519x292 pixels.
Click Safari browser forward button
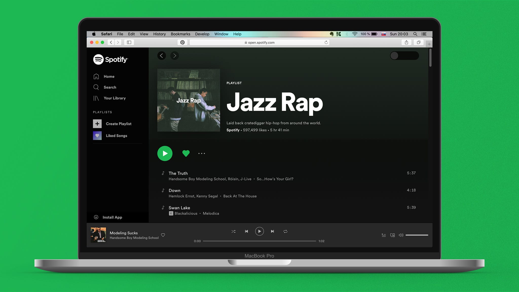[x=118, y=42]
